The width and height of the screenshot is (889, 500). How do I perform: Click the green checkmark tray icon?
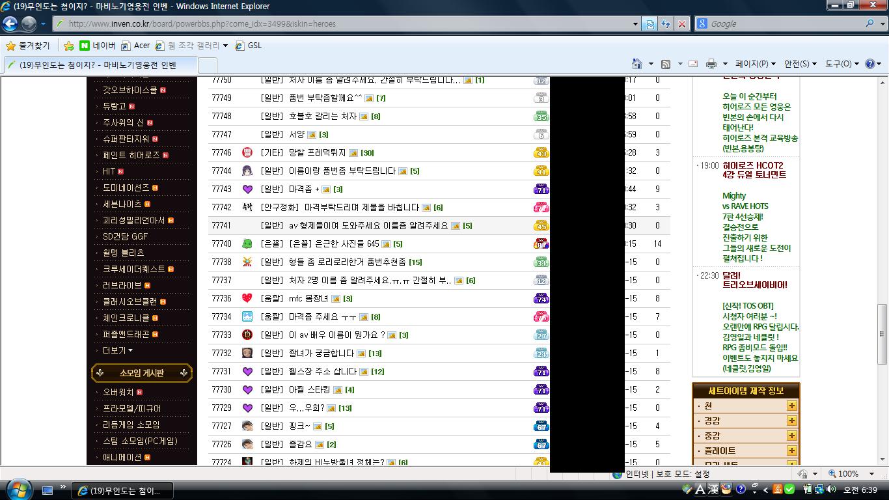pyautogui.click(x=789, y=490)
